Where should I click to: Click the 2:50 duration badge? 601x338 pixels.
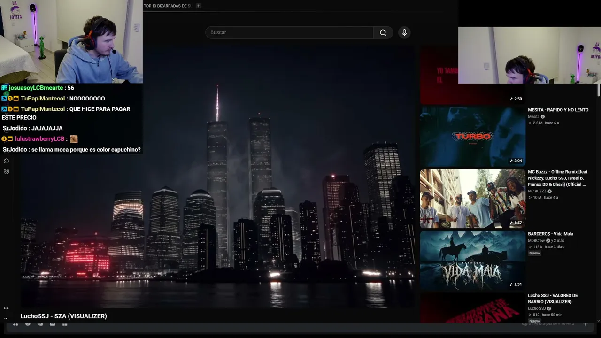(x=516, y=99)
